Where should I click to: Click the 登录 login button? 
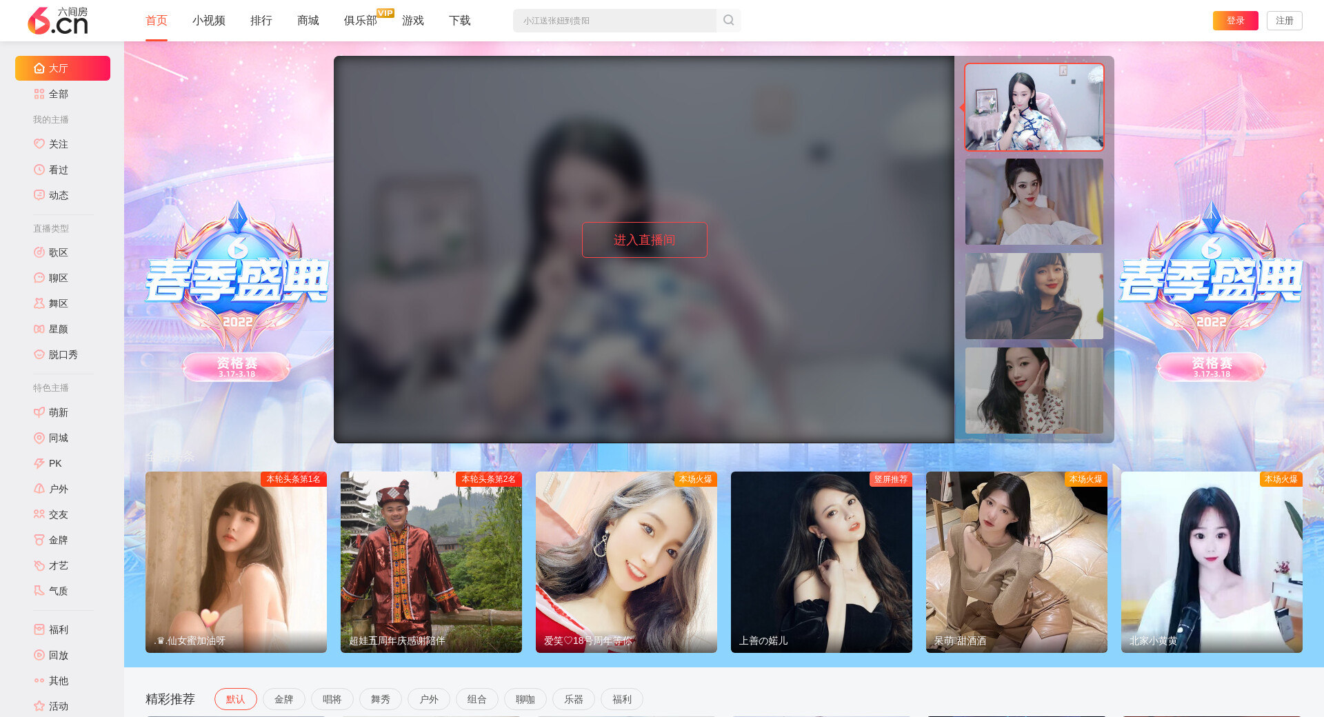(x=1235, y=21)
